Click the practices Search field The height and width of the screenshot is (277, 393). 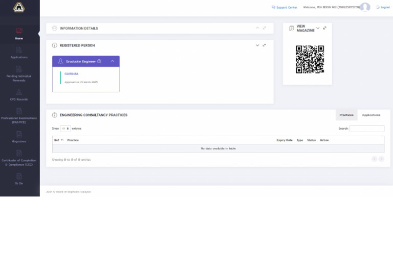click(367, 129)
